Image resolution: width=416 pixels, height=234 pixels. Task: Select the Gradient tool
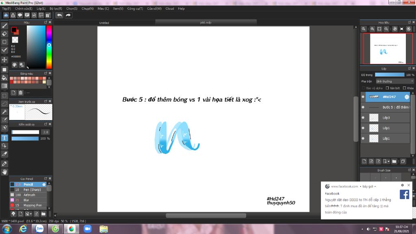coord(4,86)
